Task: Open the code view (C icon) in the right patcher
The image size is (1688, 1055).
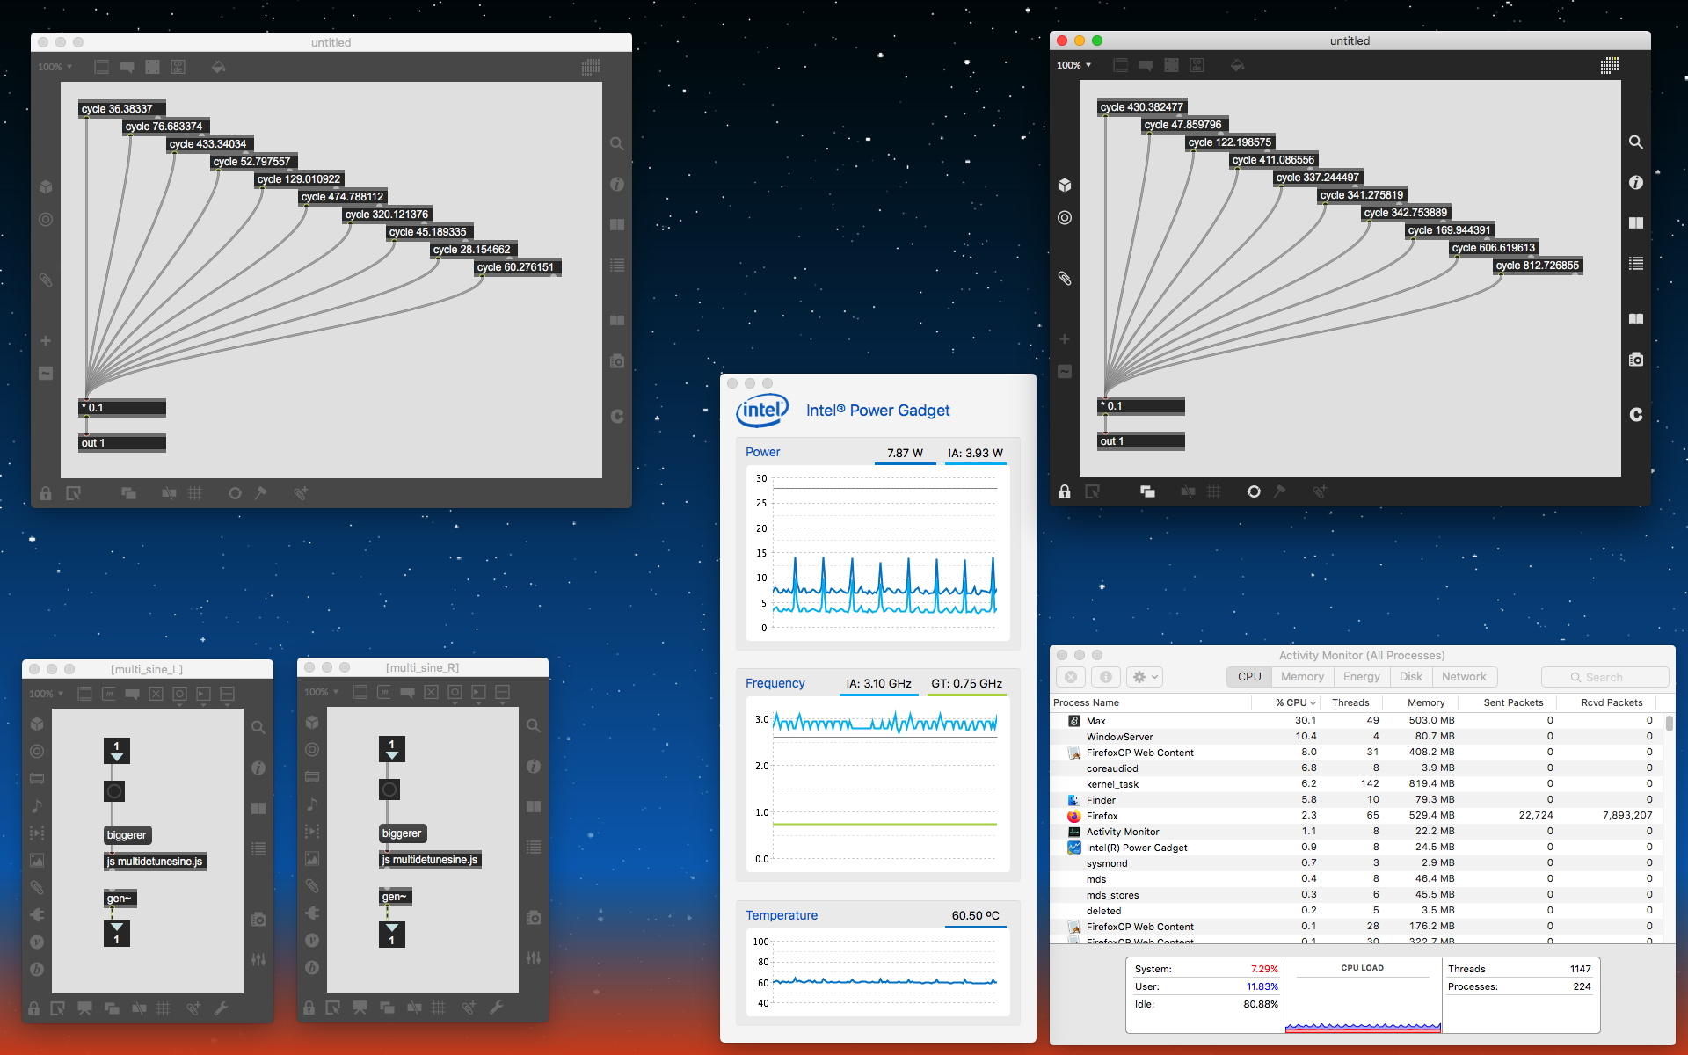Action: click(1635, 414)
